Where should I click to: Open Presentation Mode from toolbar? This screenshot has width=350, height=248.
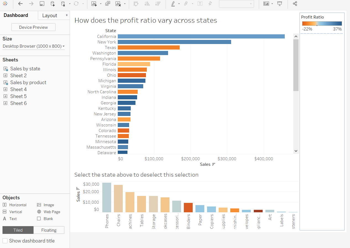280,4
